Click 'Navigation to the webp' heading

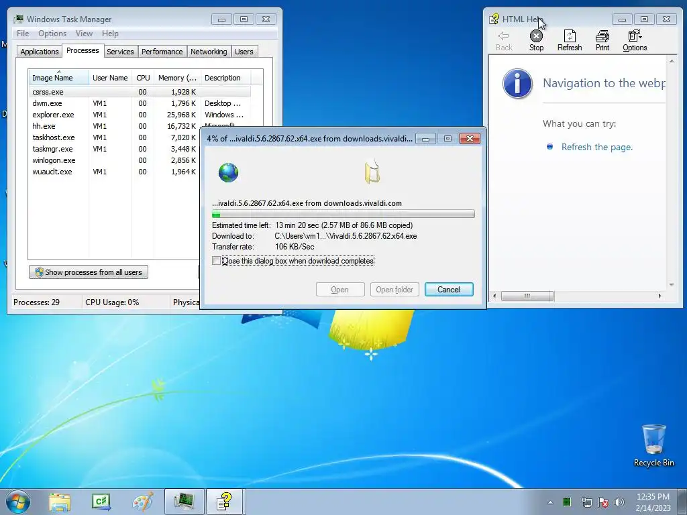click(604, 83)
